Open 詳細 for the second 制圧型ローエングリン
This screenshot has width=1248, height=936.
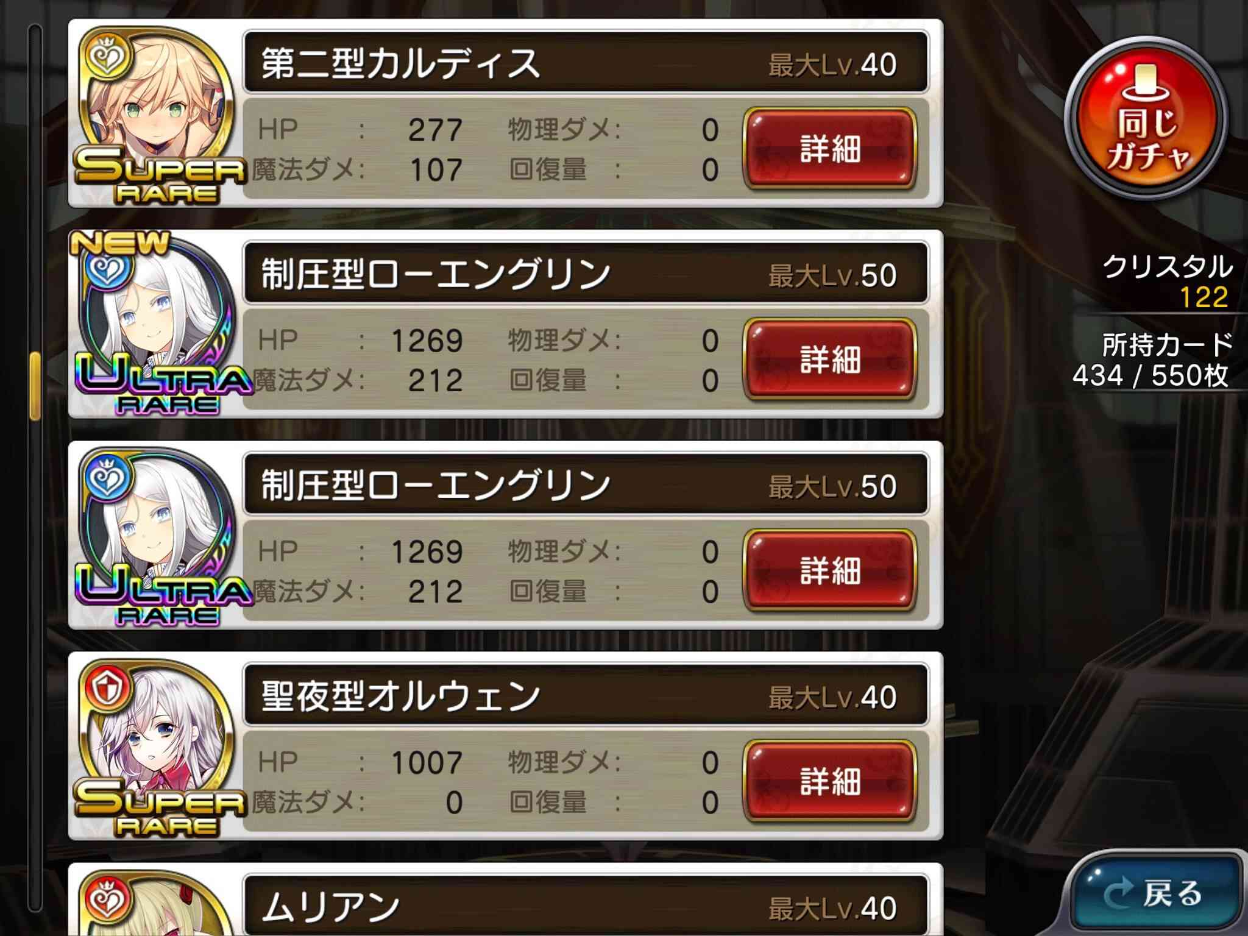tap(830, 569)
